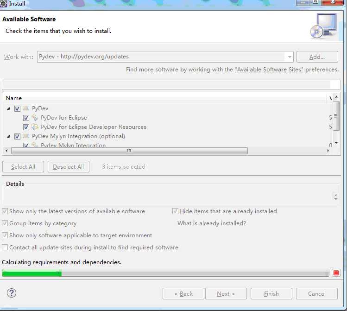This screenshot has height=311, width=347.
Task: Select the PyDev for Eclipse Developer Resources row
Action: (94, 127)
